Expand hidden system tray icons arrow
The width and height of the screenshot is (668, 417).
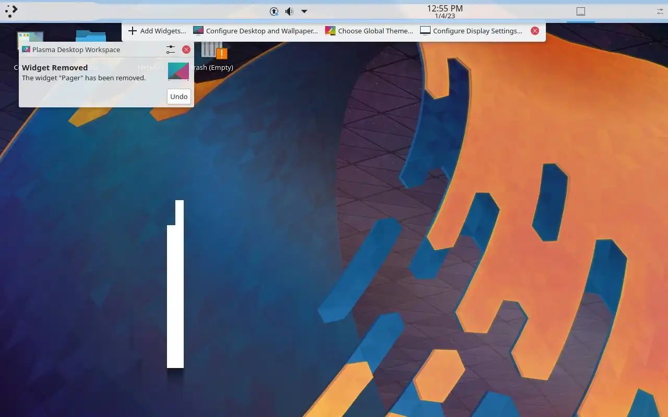(304, 11)
